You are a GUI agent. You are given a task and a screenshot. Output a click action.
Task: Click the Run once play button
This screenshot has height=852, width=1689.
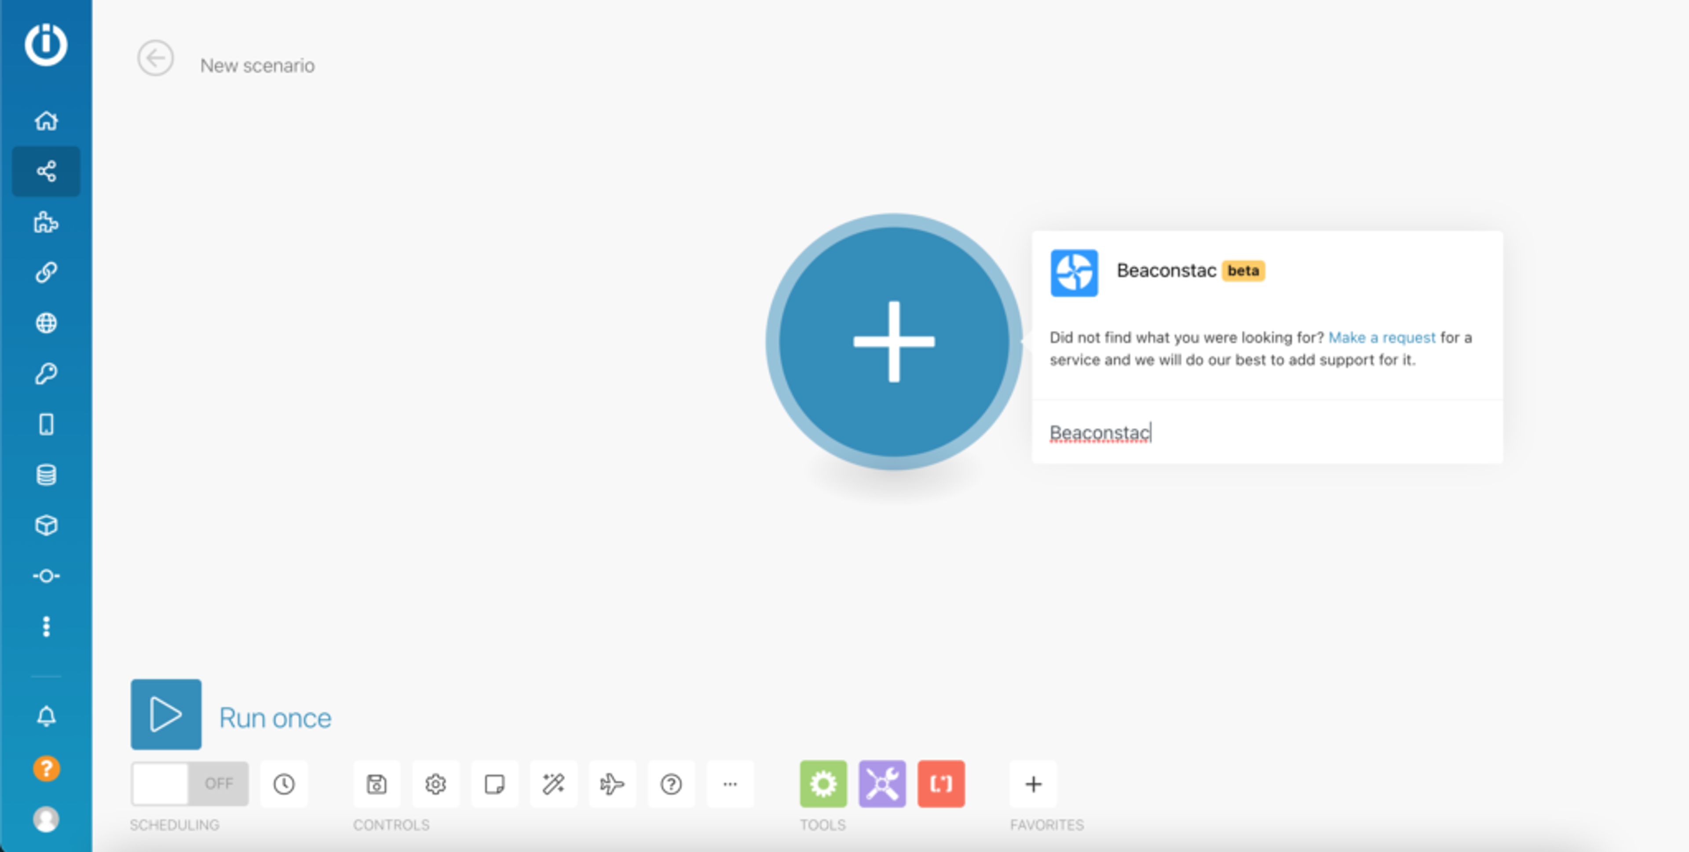pos(166,714)
